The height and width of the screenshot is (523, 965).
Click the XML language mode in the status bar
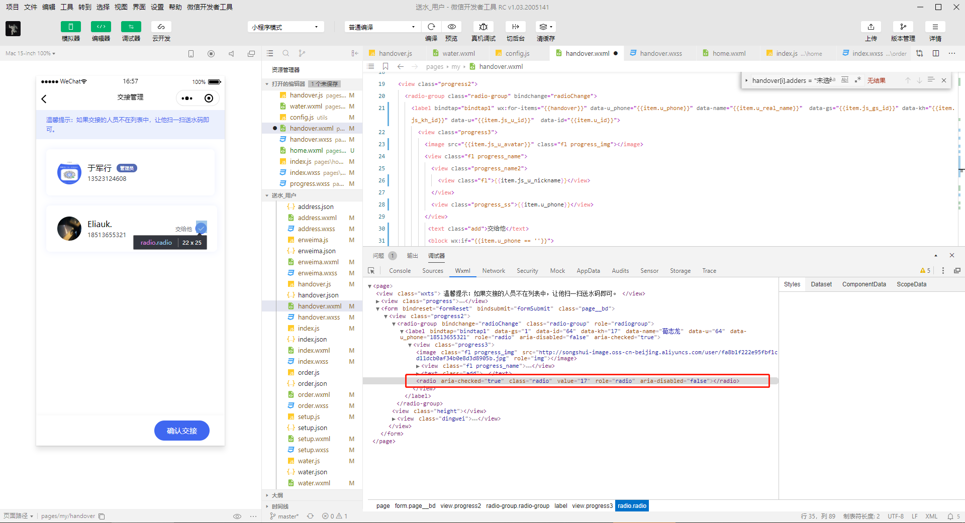click(x=931, y=516)
